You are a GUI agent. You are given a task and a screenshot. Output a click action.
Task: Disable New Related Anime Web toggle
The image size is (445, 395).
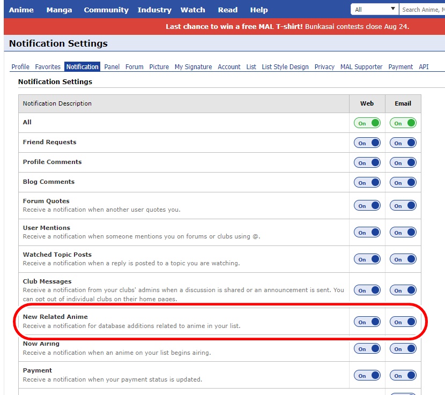[x=367, y=322]
